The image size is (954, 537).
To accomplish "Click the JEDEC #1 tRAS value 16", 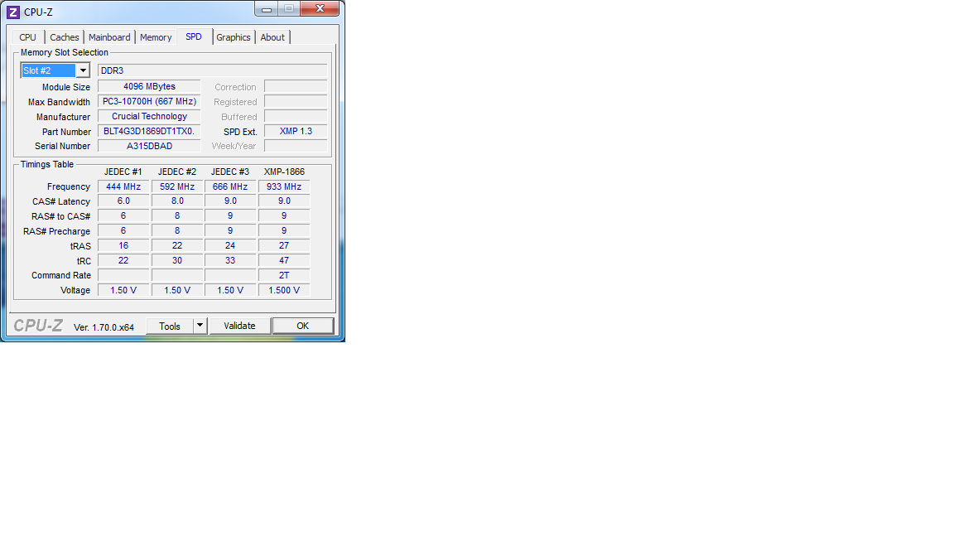I will 123,245.
